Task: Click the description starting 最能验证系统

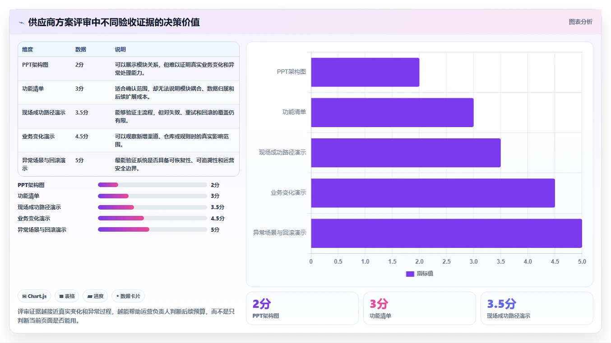Action: click(175, 164)
